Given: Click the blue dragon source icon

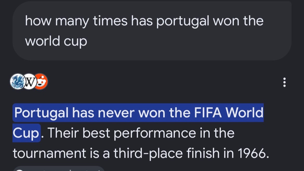Looking at the screenshot, I should click(18, 81).
